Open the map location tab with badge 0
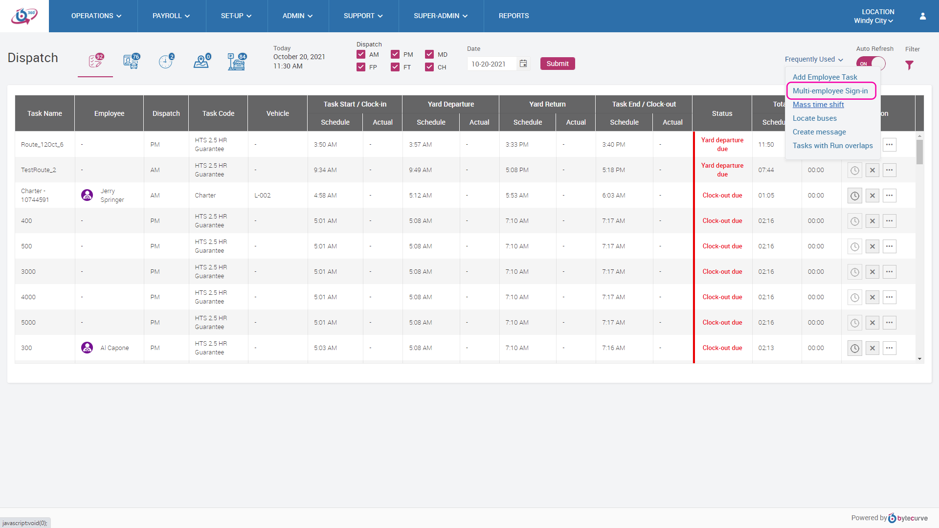This screenshot has height=528, width=939. 201,62
